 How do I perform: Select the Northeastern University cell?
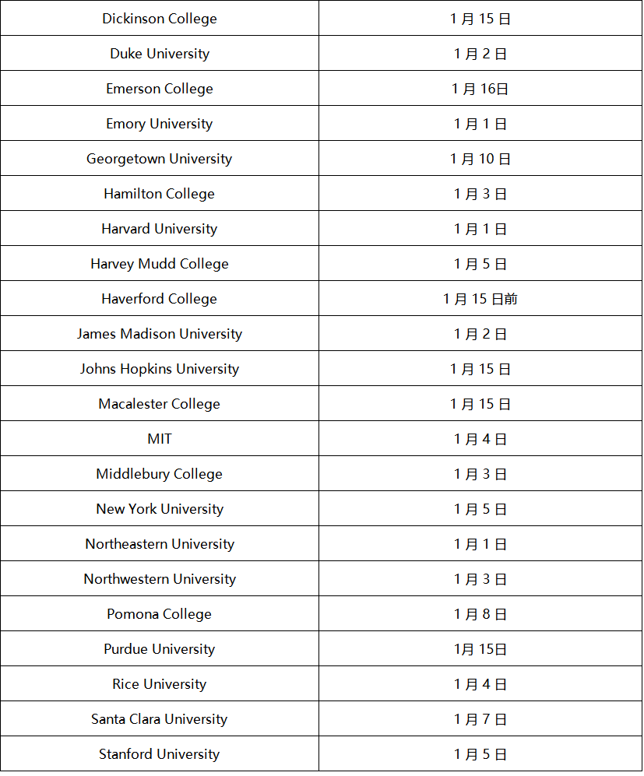point(160,544)
